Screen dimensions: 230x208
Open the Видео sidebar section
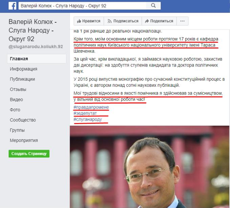pyautogui.click(x=17, y=100)
